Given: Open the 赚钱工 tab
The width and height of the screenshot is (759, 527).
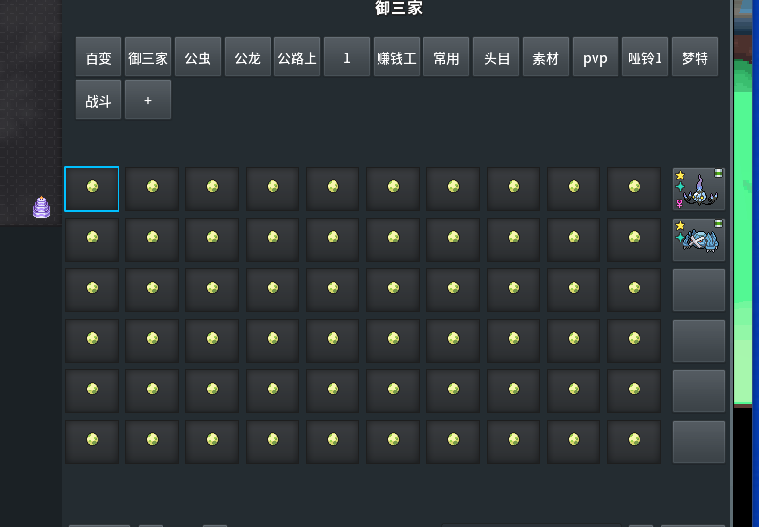Looking at the screenshot, I should point(397,57).
